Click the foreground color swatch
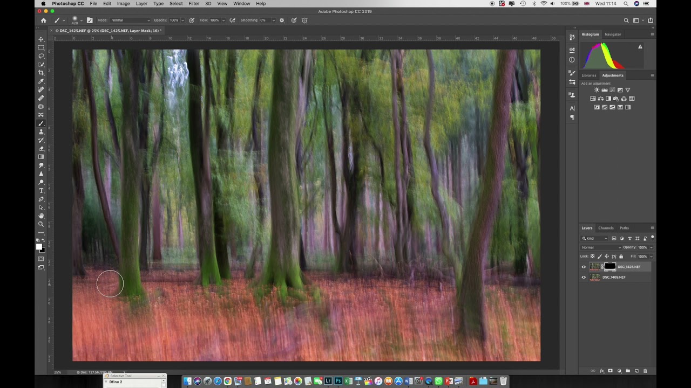 click(x=39, y=247)
